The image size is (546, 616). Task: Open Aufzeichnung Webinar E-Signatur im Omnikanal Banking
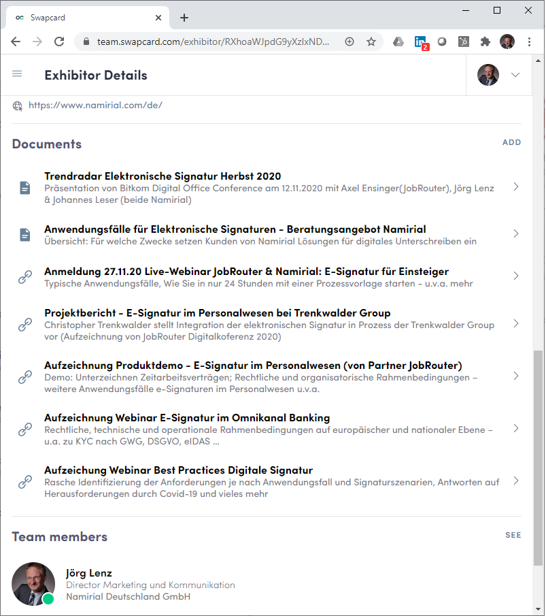pos(187,418)
